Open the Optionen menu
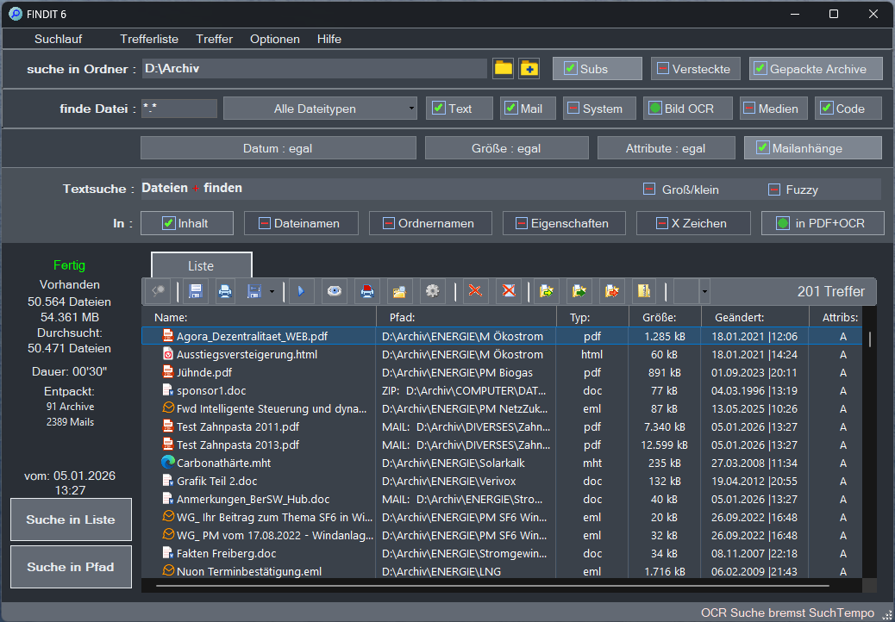895x622 pixels. click(274, 39)
